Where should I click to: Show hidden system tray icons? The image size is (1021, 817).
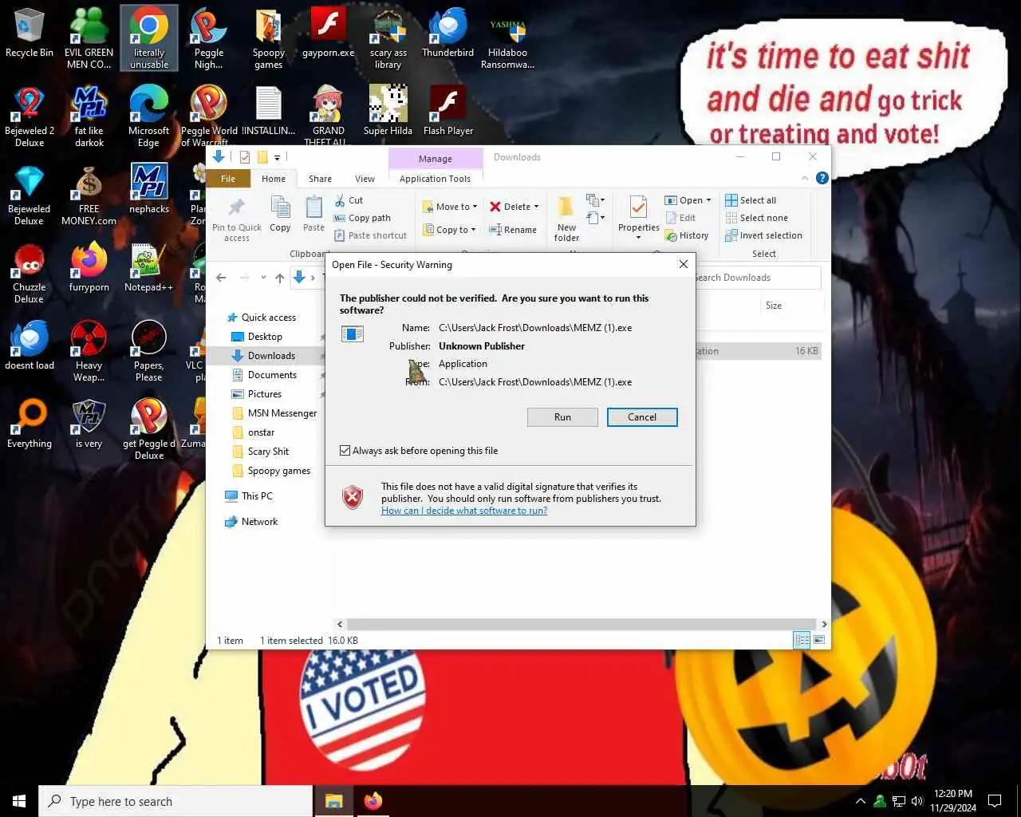click(861, 801)
